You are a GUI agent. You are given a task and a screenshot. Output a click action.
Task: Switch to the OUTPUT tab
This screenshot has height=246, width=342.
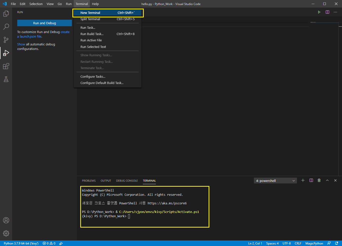(x=106, y=181)
